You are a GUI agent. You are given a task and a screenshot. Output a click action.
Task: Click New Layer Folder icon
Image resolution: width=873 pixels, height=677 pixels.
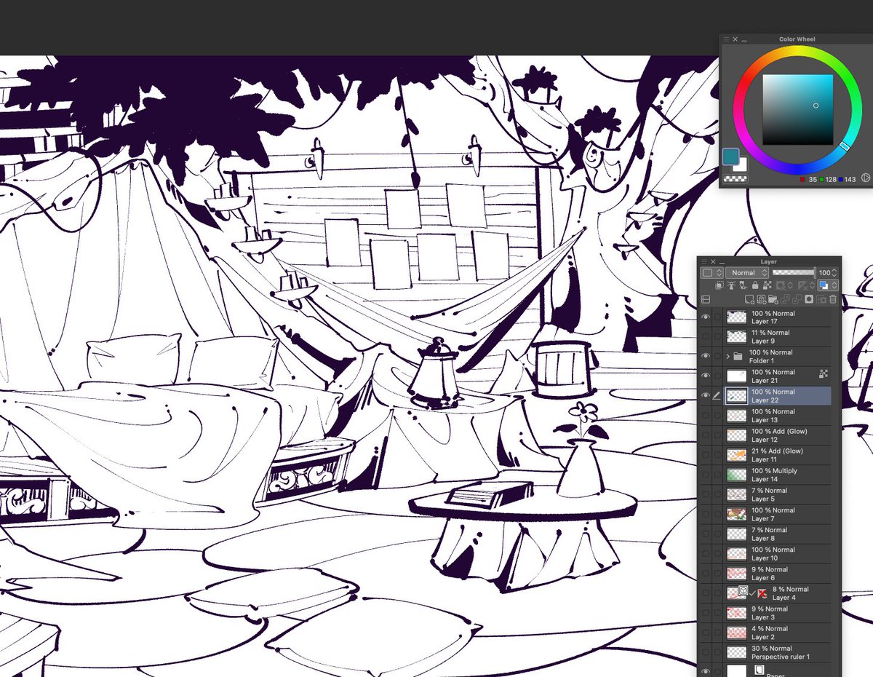tap(773, 299)
